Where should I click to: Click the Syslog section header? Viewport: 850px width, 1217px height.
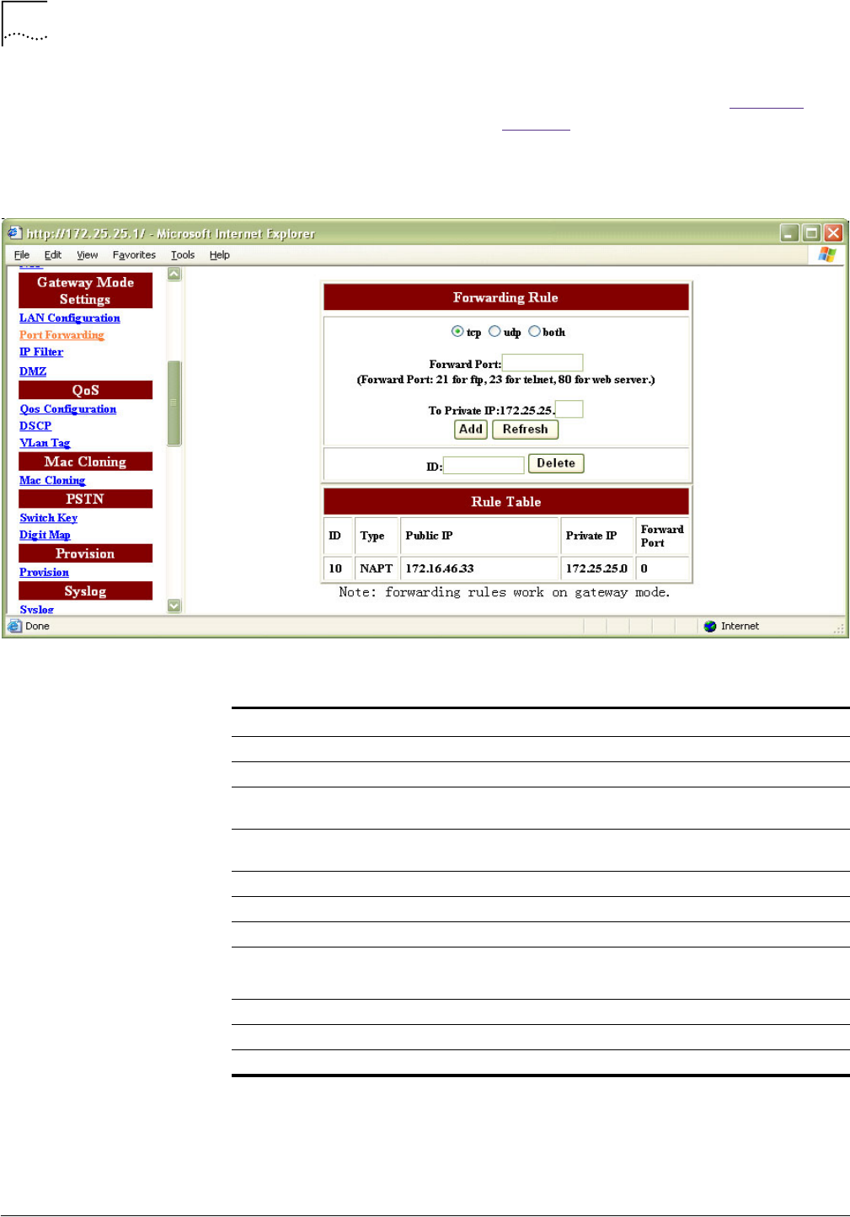point(85,590)
